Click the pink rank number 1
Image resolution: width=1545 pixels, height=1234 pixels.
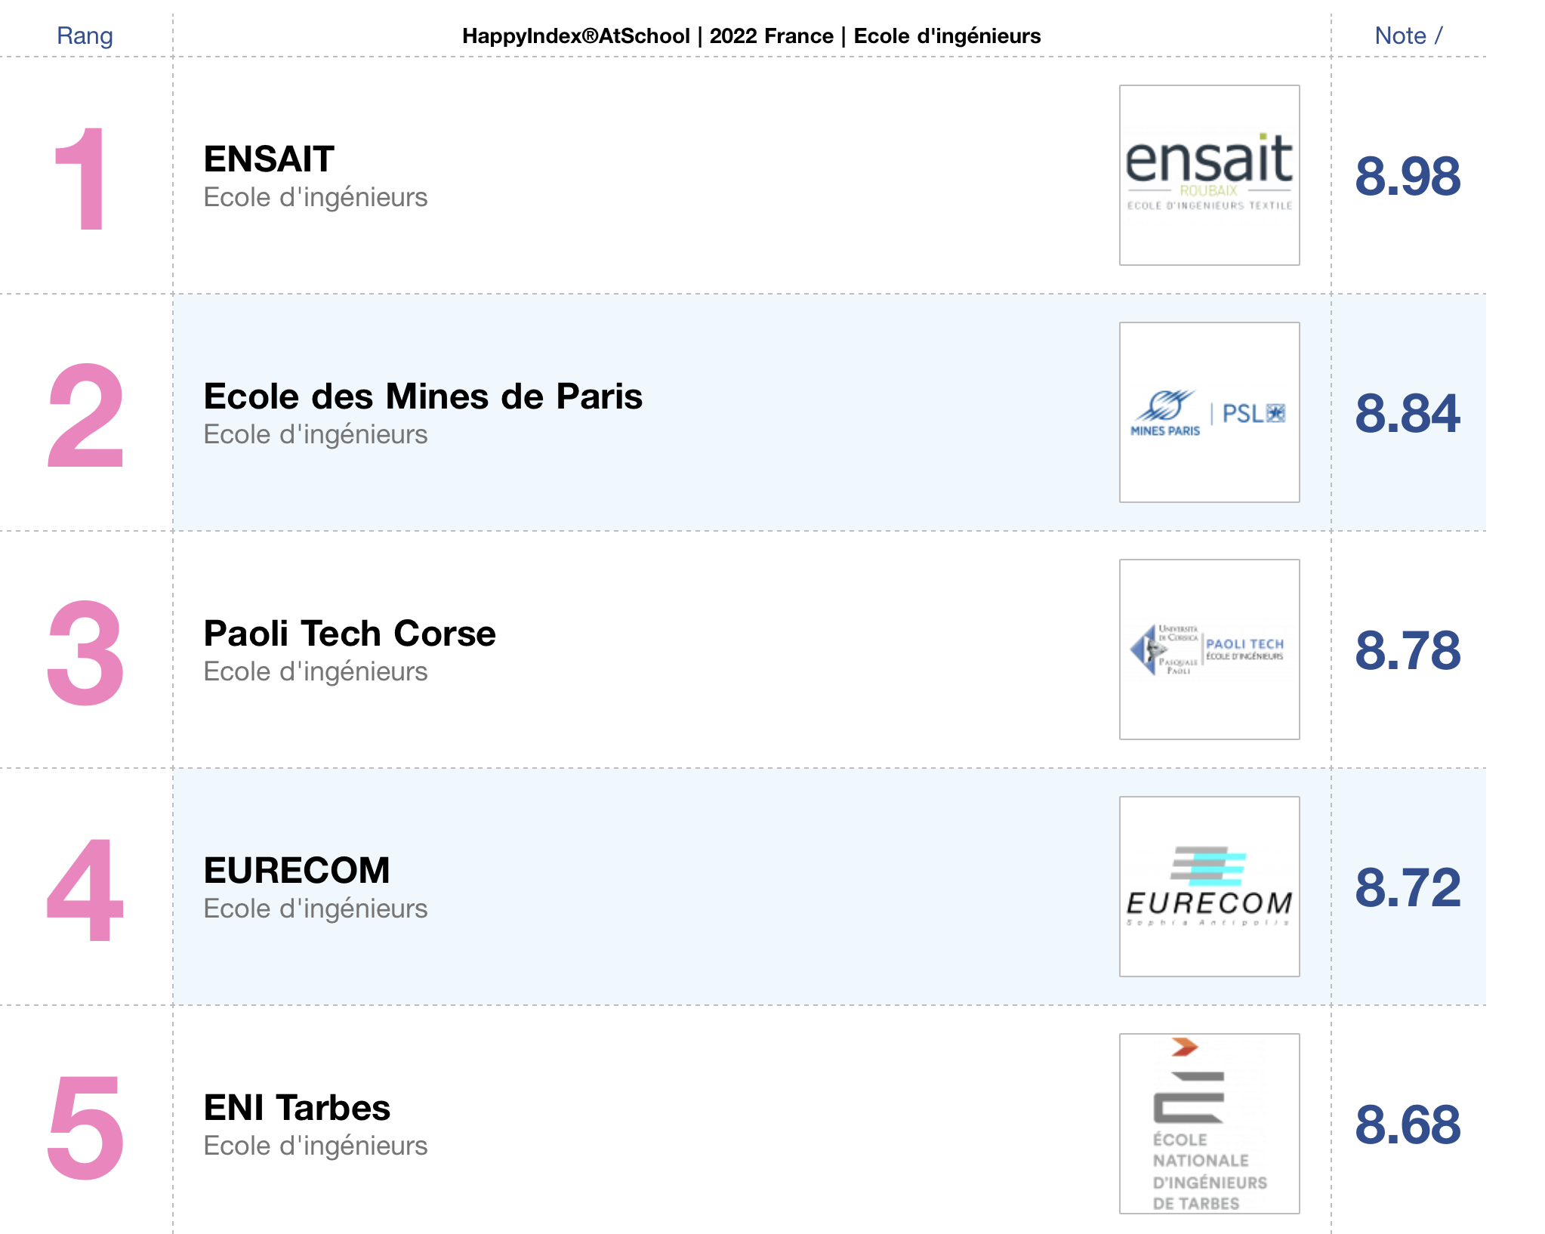82,178
